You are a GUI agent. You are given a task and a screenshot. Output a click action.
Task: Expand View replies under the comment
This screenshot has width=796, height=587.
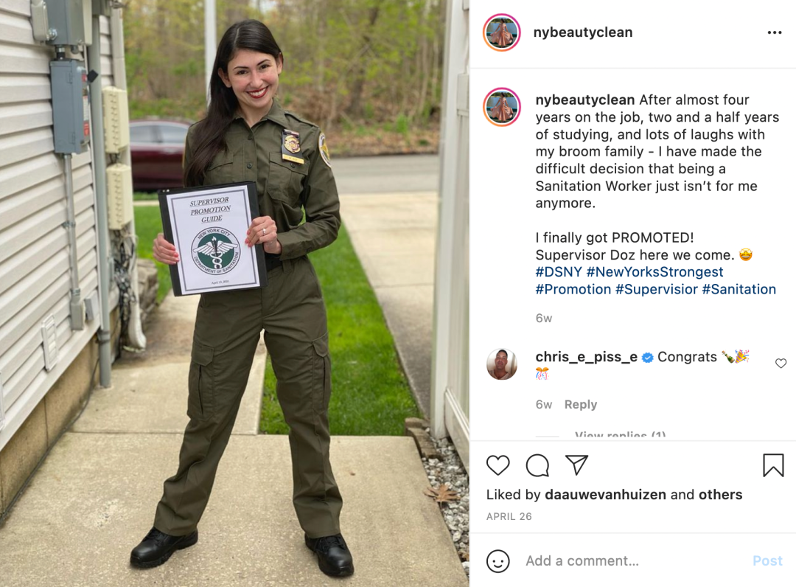[x=620, y=434]
